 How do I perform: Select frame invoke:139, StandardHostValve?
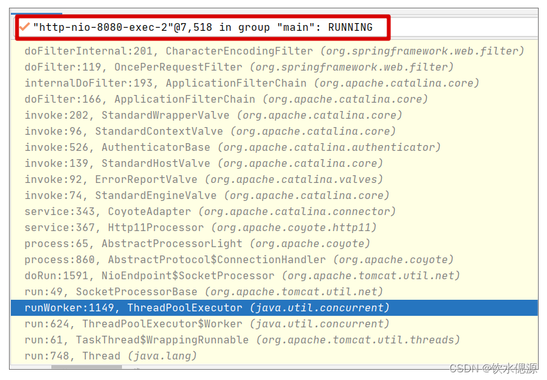point(274,164)
